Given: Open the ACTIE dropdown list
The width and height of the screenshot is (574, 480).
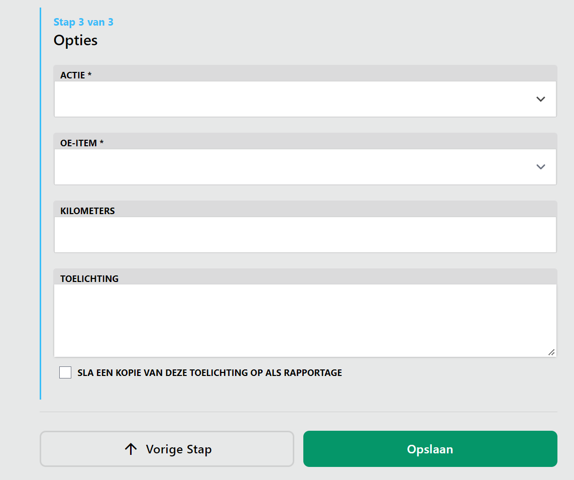Looking at the screenshot, I should pyautogui.click(x=296, y=99).
